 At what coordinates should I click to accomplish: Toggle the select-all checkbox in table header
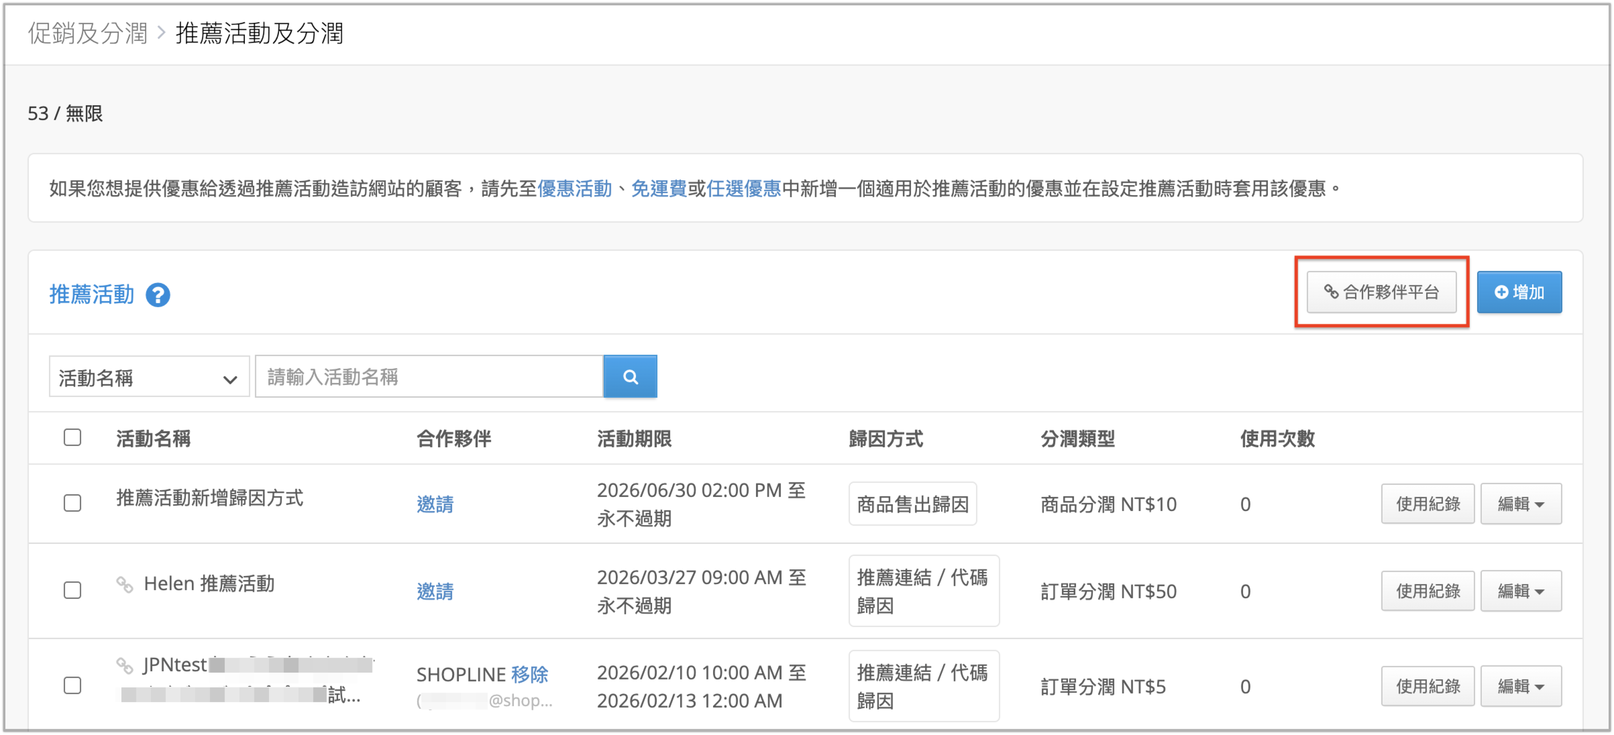[x=73, y=437]
